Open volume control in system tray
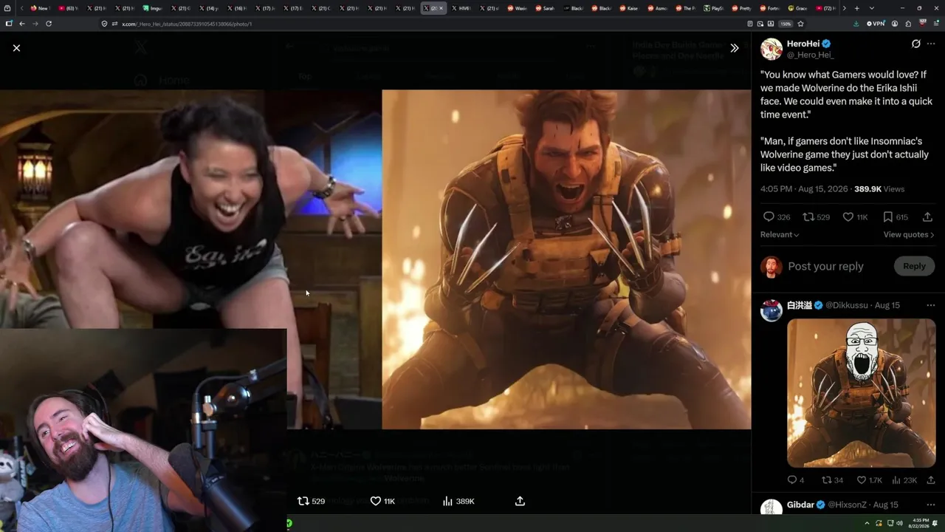945x532 pixels. click(x=899, y=523)
